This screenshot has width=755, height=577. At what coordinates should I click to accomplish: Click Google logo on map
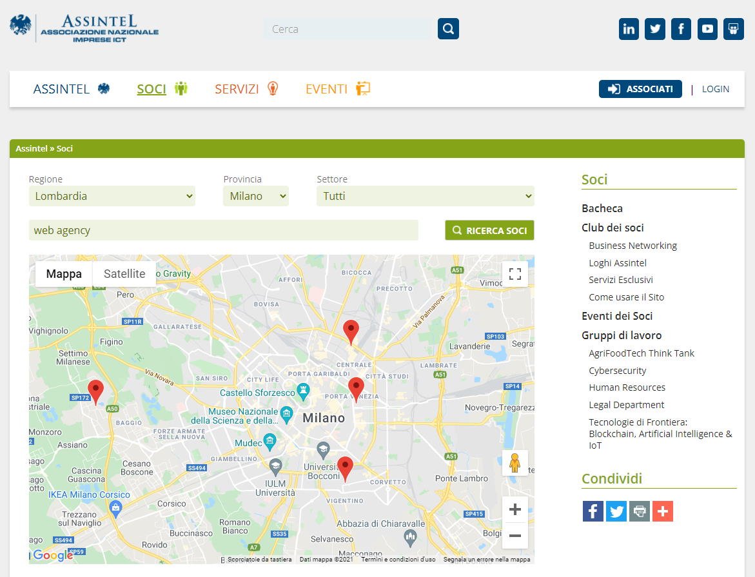(x=52, y=555)
